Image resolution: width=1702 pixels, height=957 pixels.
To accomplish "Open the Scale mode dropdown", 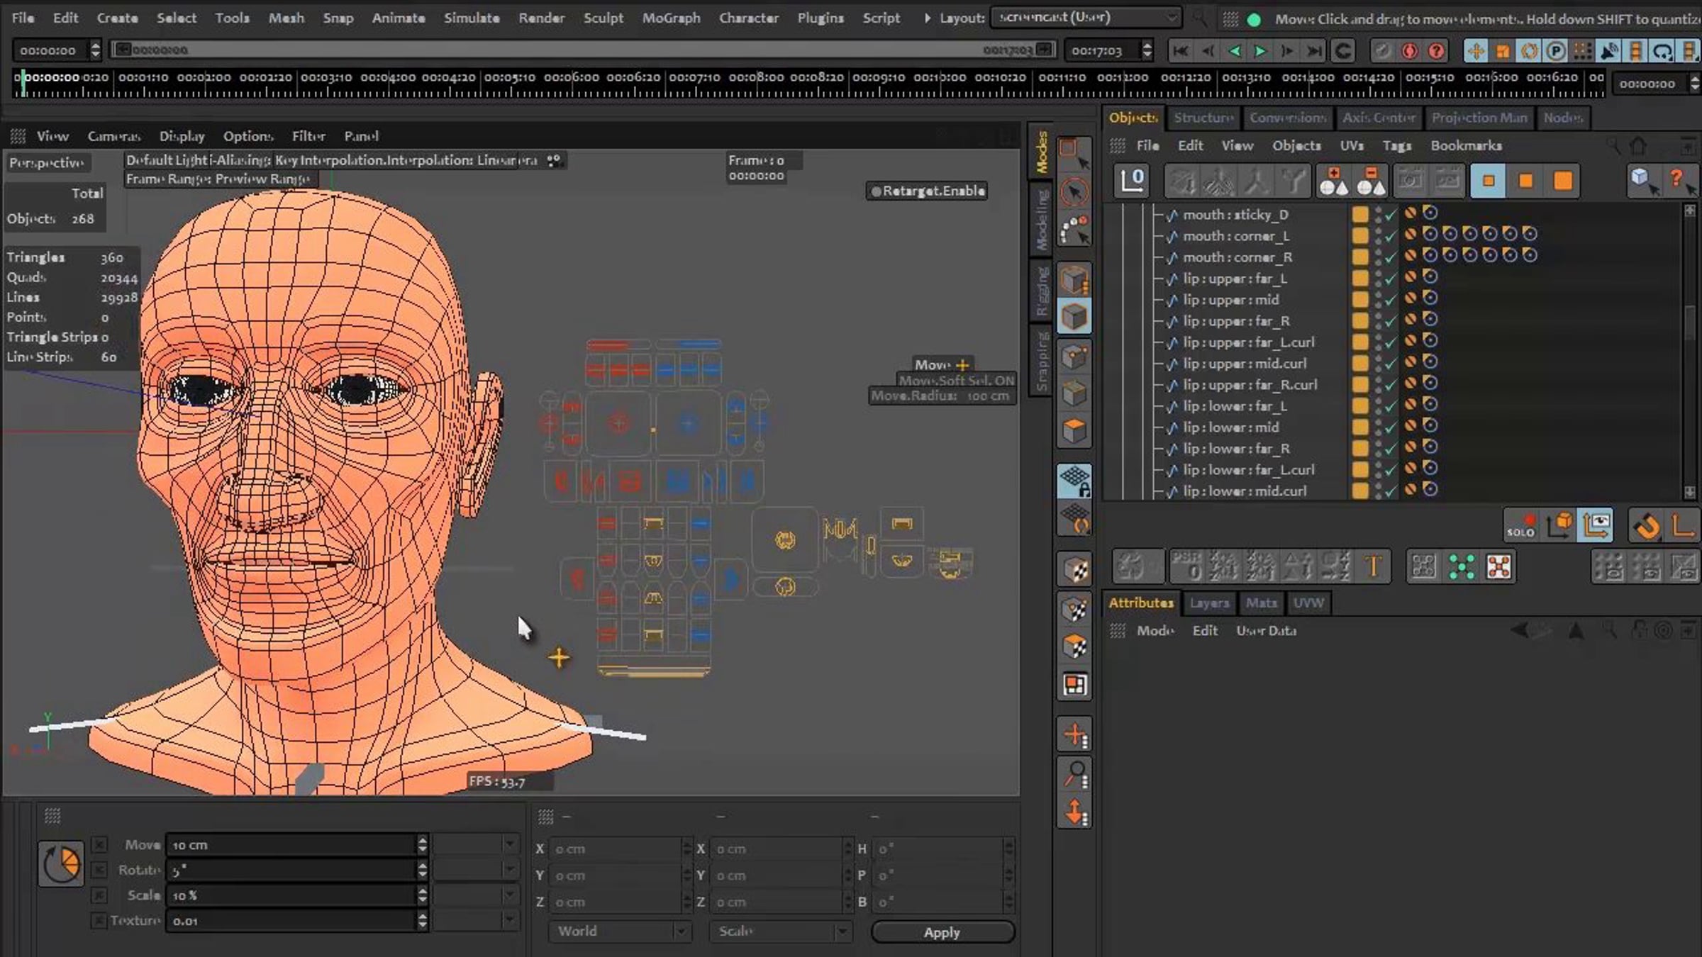I will click(780, 931).
